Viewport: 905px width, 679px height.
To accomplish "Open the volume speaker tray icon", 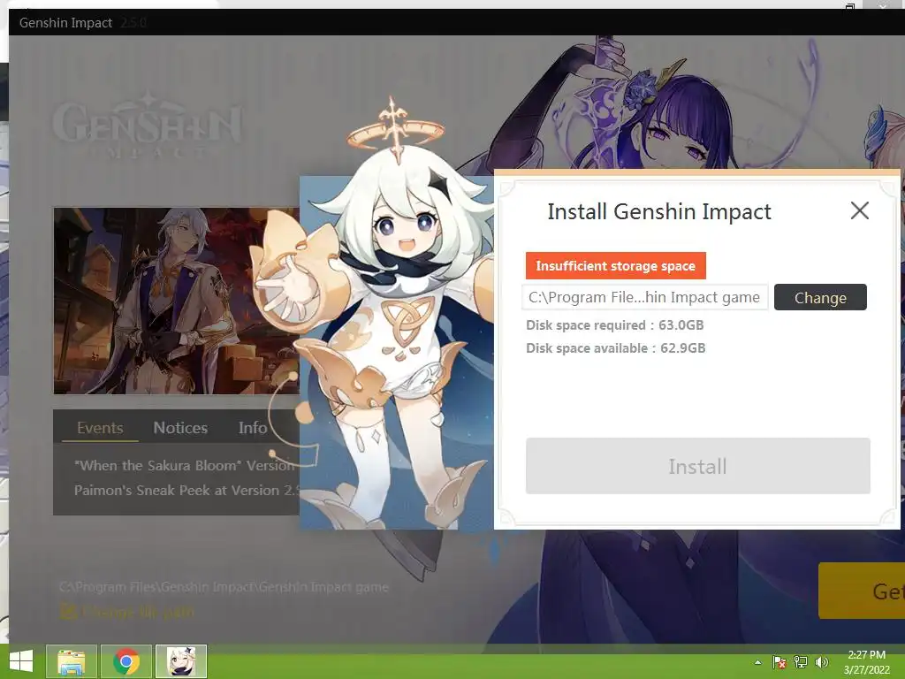I will tap(822, 662).
